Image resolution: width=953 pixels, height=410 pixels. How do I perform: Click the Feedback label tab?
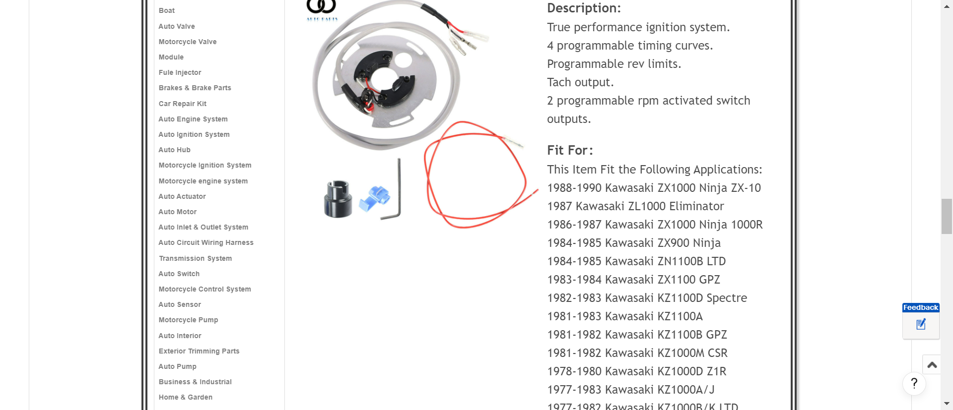coord(921,307)
